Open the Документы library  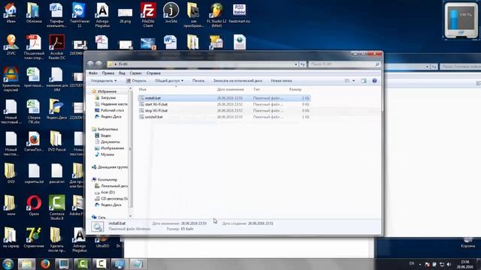tap(107, 142)
